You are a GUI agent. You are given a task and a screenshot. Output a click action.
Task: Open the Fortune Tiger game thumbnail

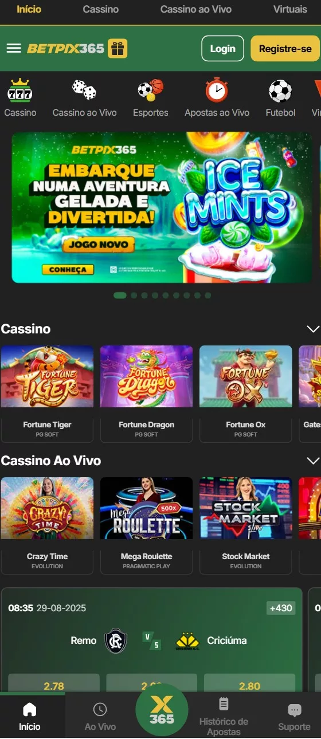[x=47, y=376]
